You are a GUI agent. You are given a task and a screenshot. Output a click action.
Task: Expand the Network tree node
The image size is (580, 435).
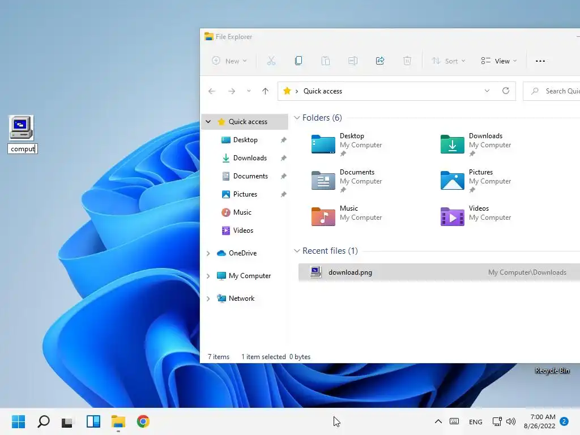pos(208,298)
